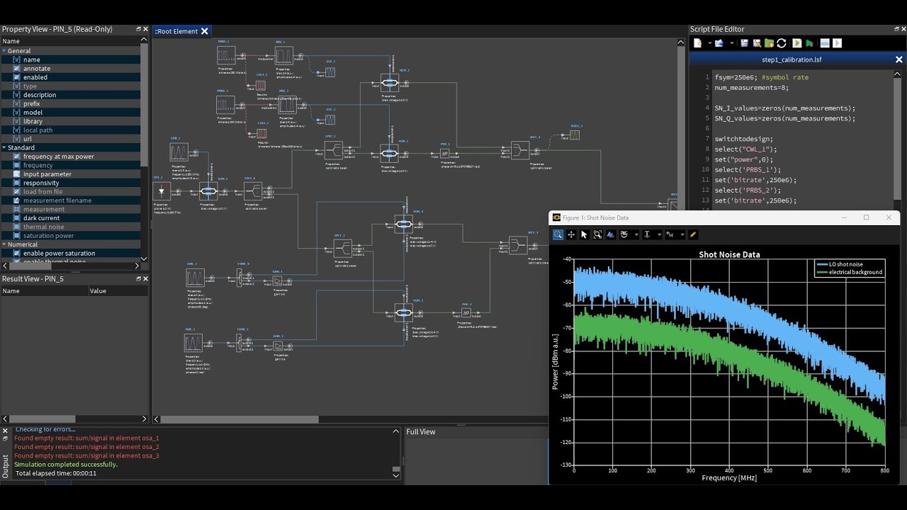Viewport: 907px width, 510px height.
Task: Collapse the Numerical property group
Action: [4, 244]
